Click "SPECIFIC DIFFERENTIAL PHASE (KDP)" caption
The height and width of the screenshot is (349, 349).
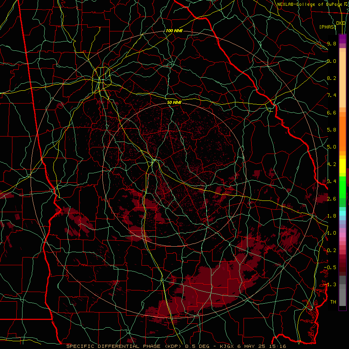[123, 346]
